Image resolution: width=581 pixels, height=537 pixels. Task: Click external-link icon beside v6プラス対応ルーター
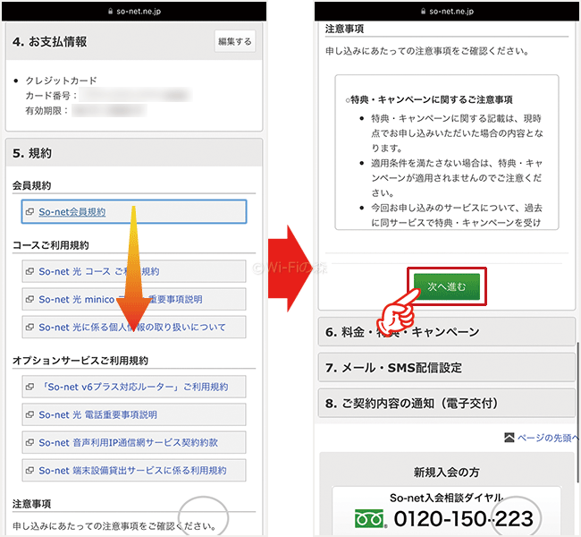(29, 387)
